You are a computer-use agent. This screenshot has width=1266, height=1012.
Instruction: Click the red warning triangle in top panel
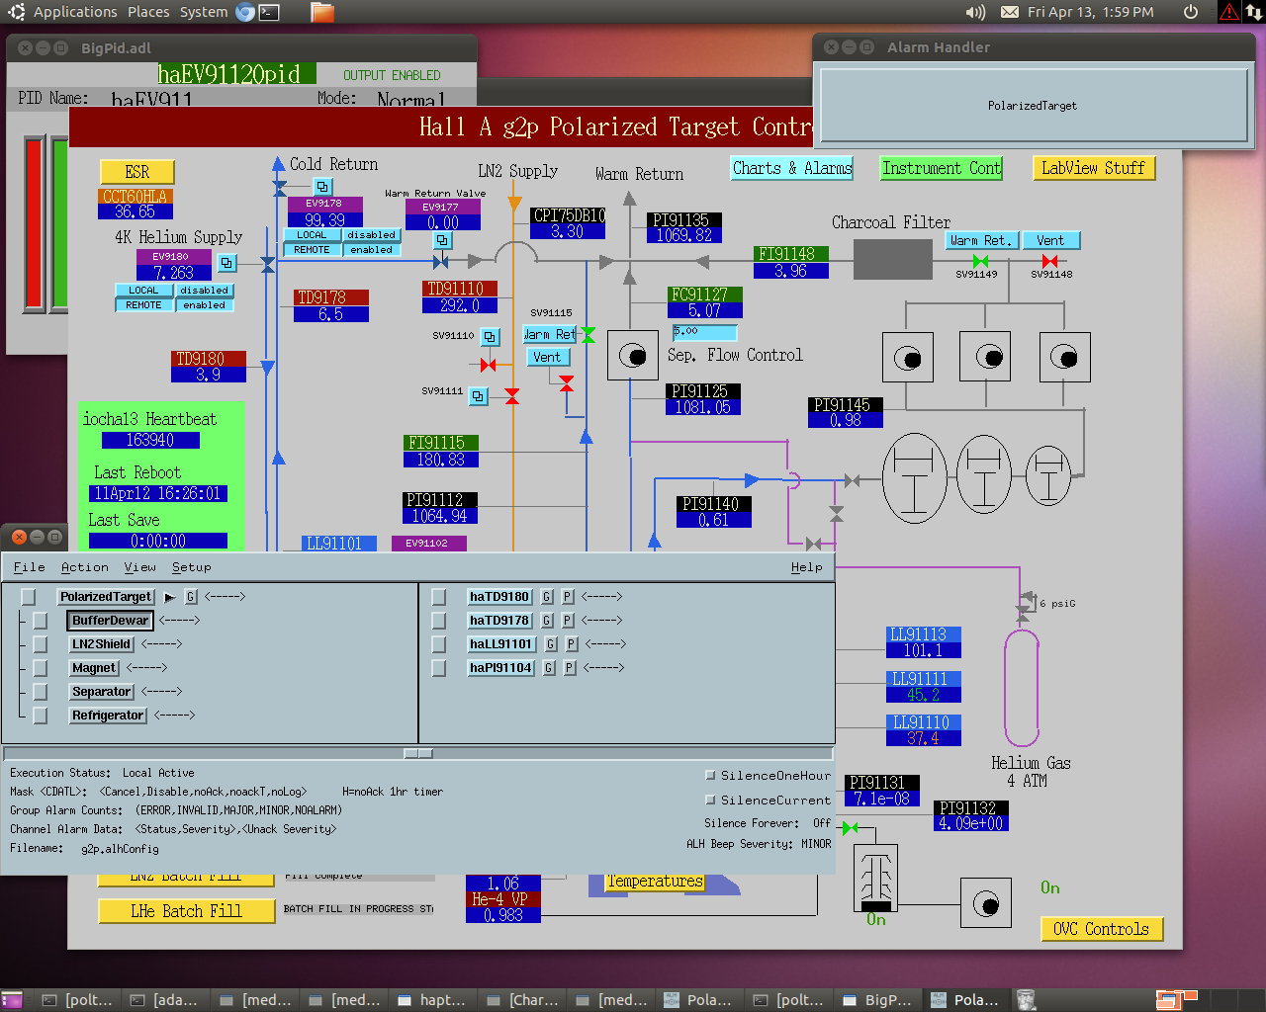click(x=1229, y=12)
